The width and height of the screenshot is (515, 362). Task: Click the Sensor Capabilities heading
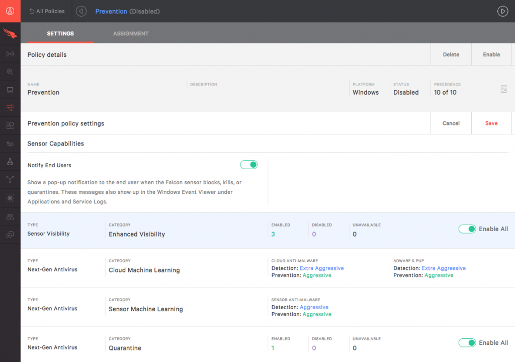point(55,143)
